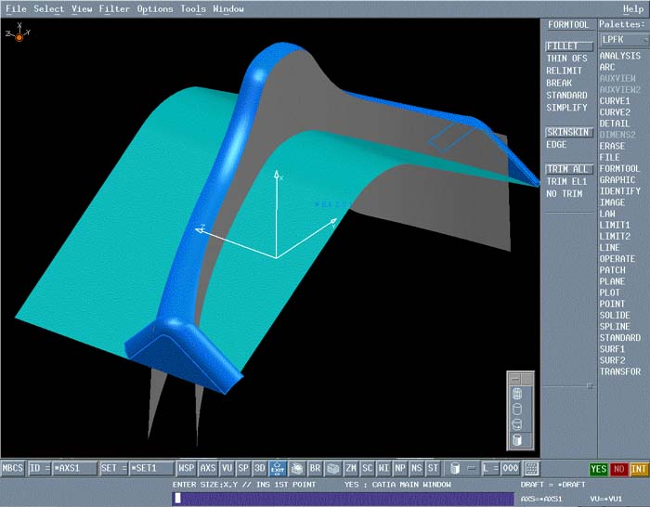650x507 pixels.
Task: Open the Tools menu
Action: click(x=193, y=8)
